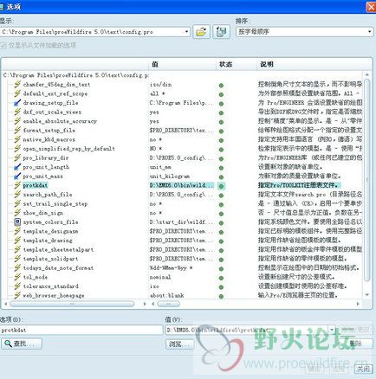The height and width of the screenshot is (379, 376).
Task: Click scroll-down arrow of the options list
Action: [x=367, y=295]
